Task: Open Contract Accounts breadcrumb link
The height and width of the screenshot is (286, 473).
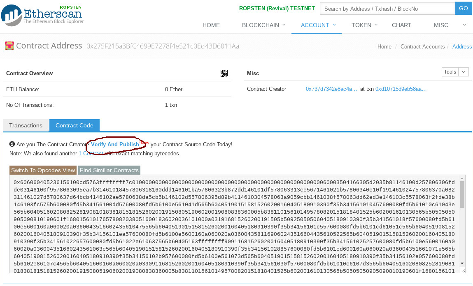Action: point(422,47)
